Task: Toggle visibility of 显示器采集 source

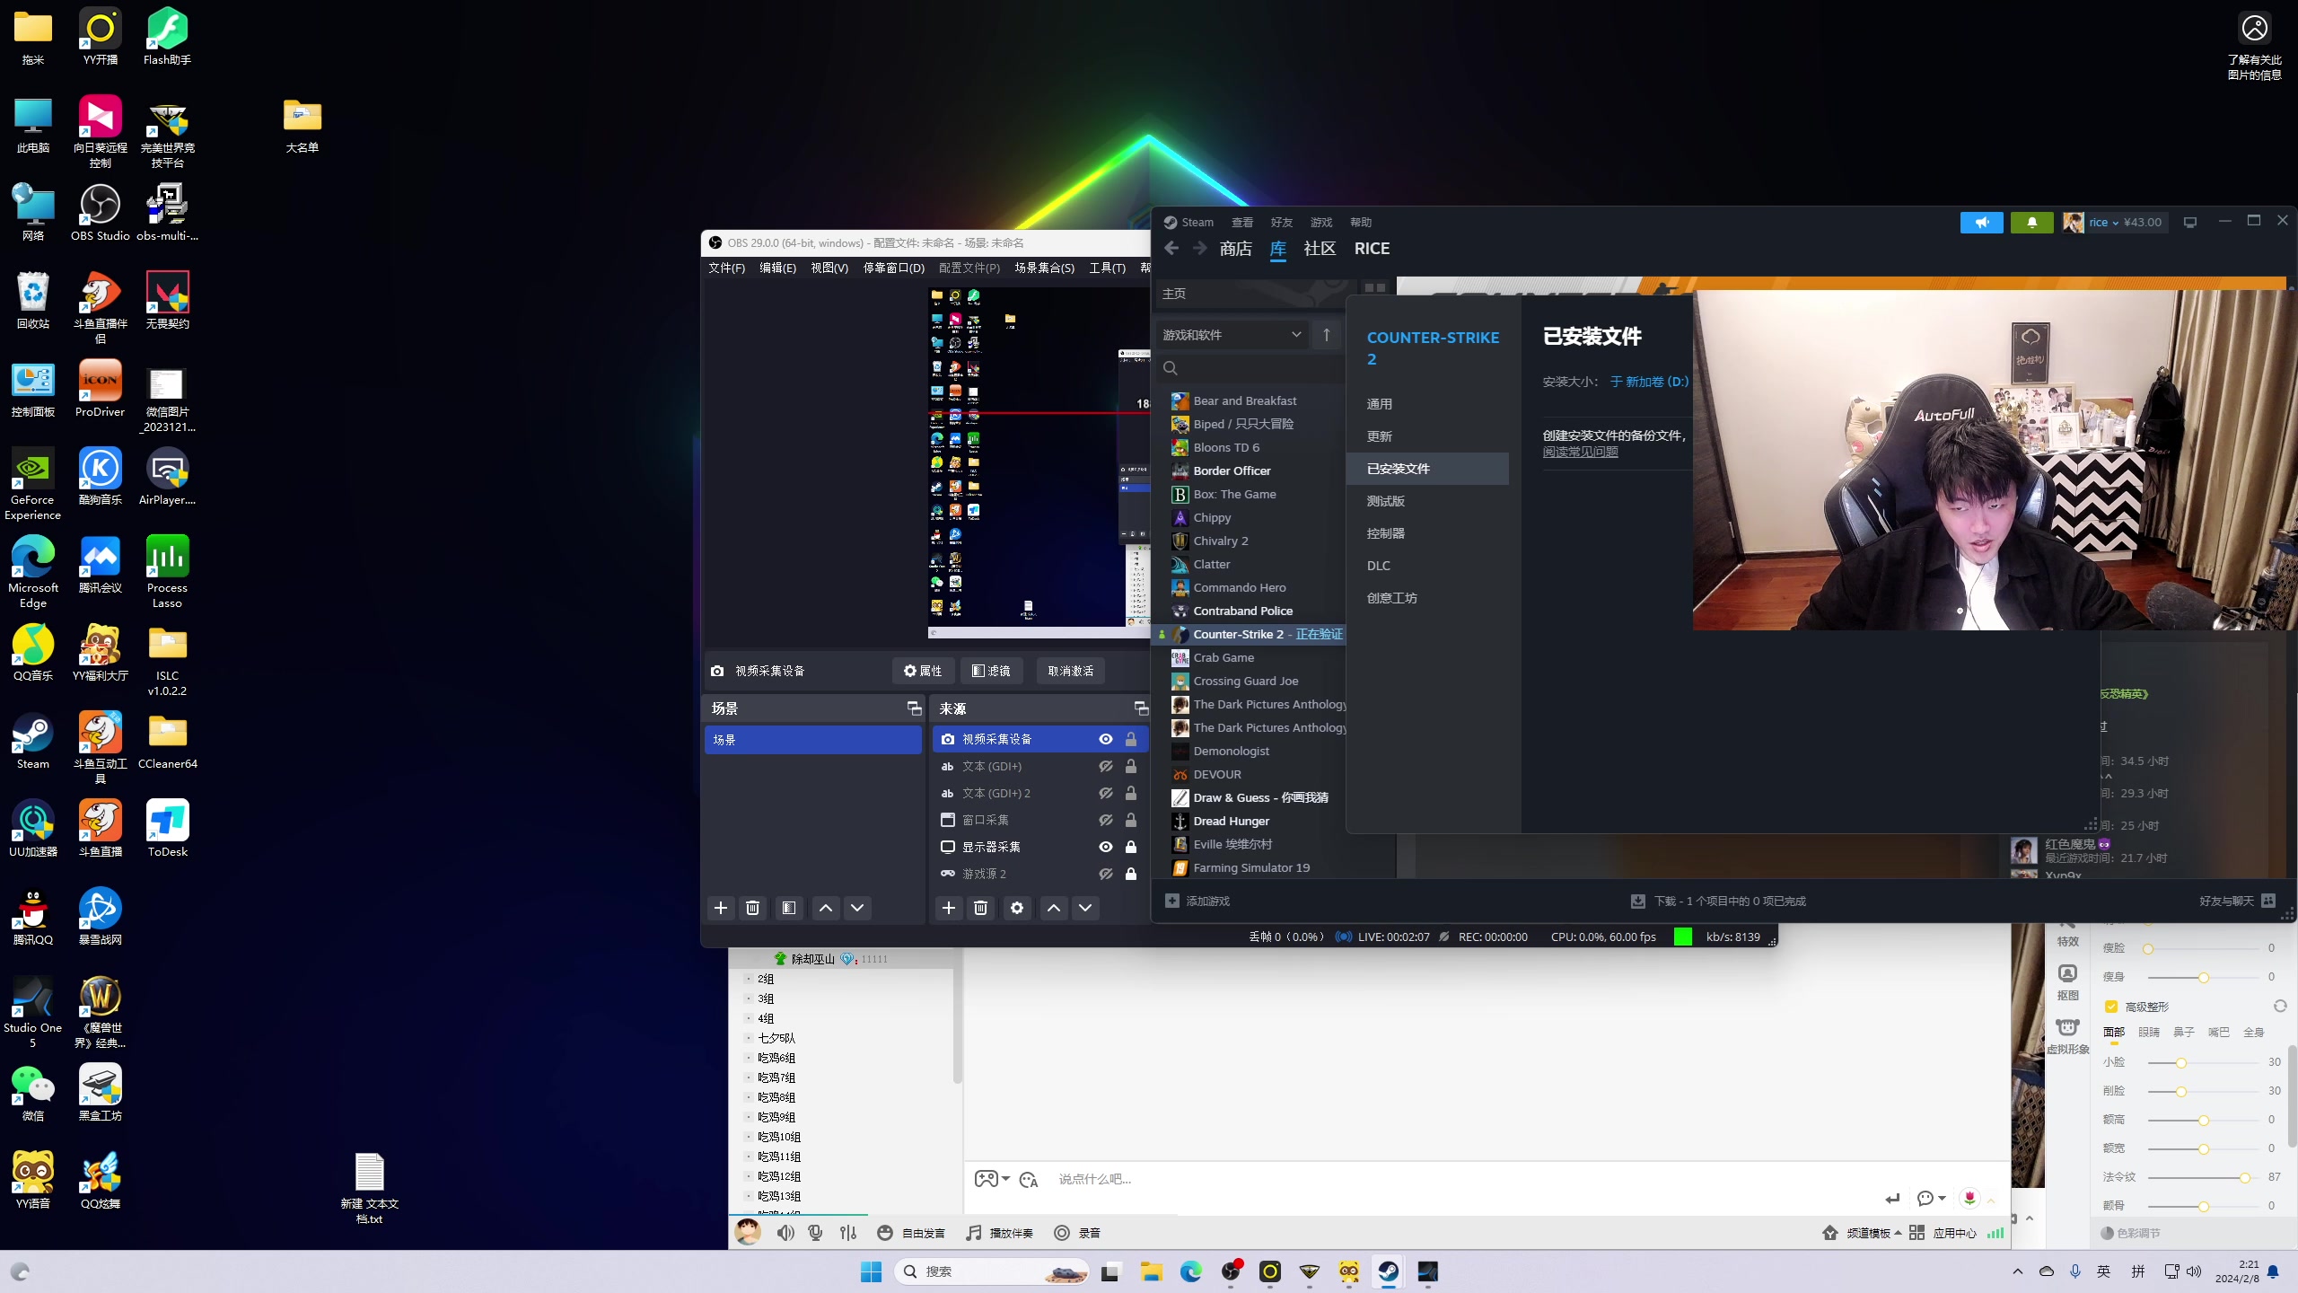Action: tap(1106, 847)
